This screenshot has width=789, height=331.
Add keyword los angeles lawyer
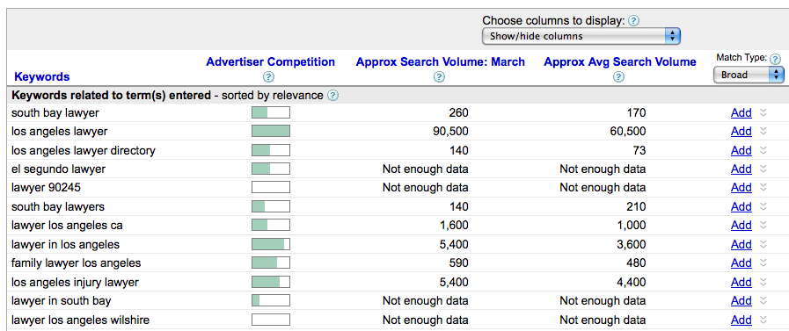click(742, 131)
